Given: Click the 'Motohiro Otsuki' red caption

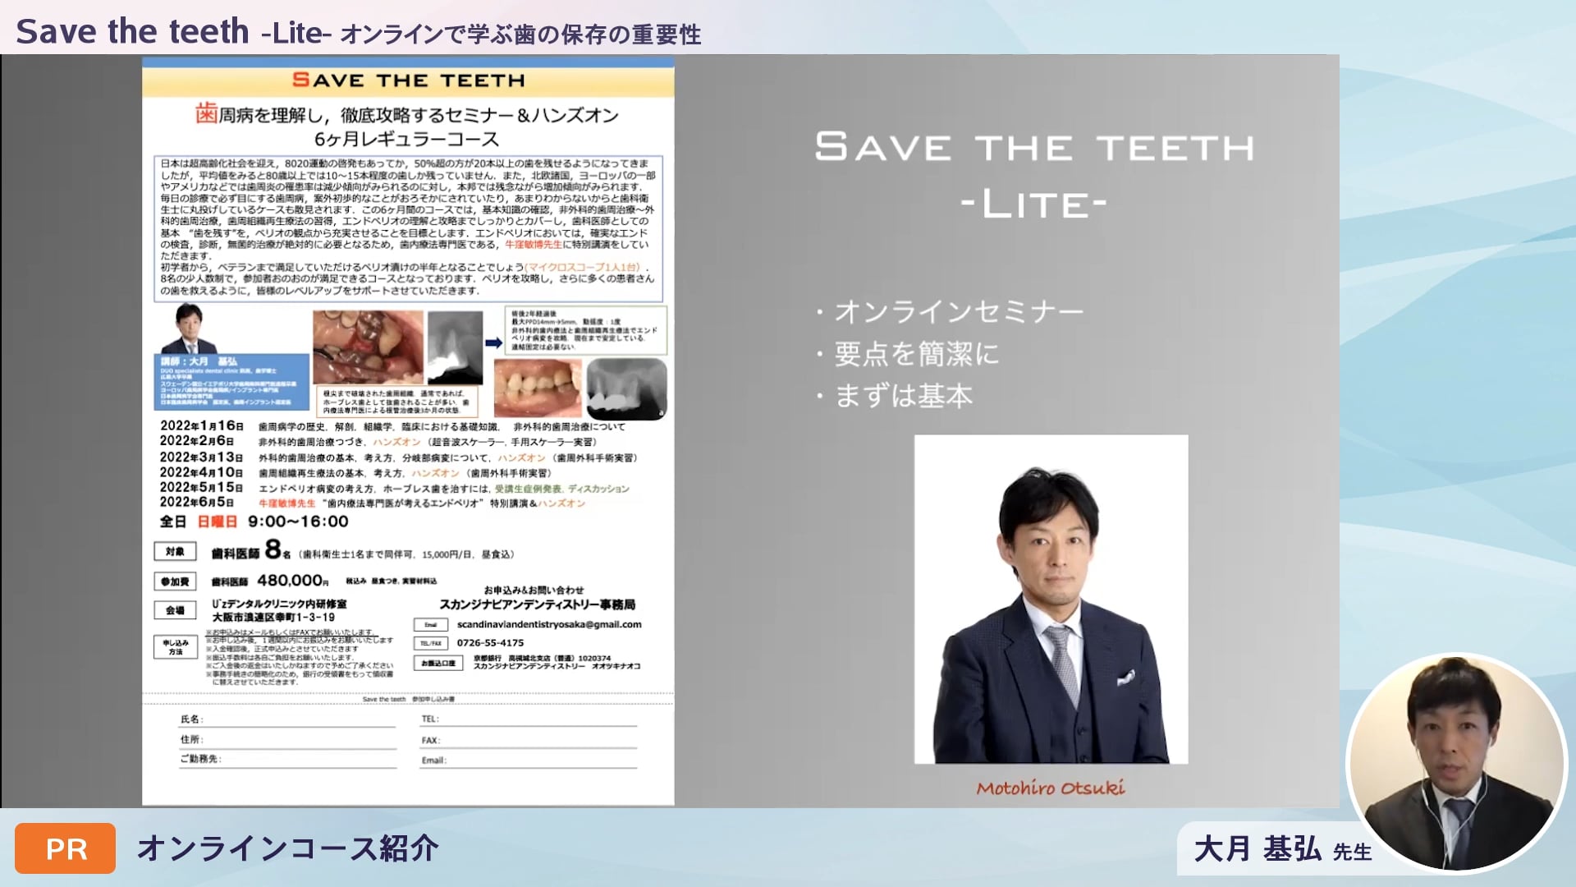Looking at the screenshot, I should point(1051,788).
